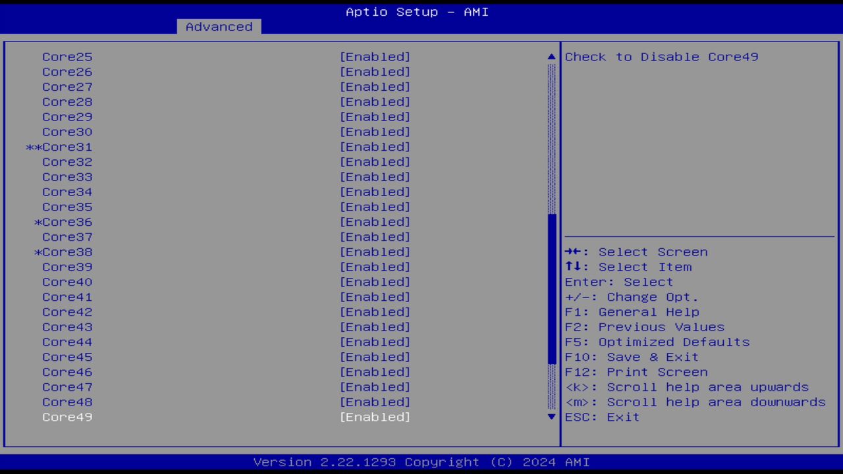Click 'F12: Print Screen' hint
The width and height of the screenshot is (843, 474).
(x=636, y=372)
